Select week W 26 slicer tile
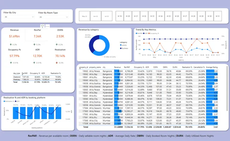Viewport: 230px width, 141px height. (x=177, y=16)
